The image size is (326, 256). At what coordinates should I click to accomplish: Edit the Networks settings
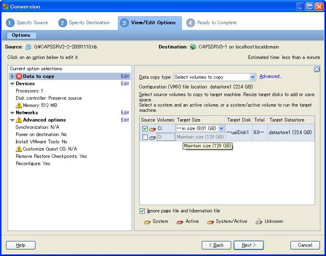coord(125,113)
